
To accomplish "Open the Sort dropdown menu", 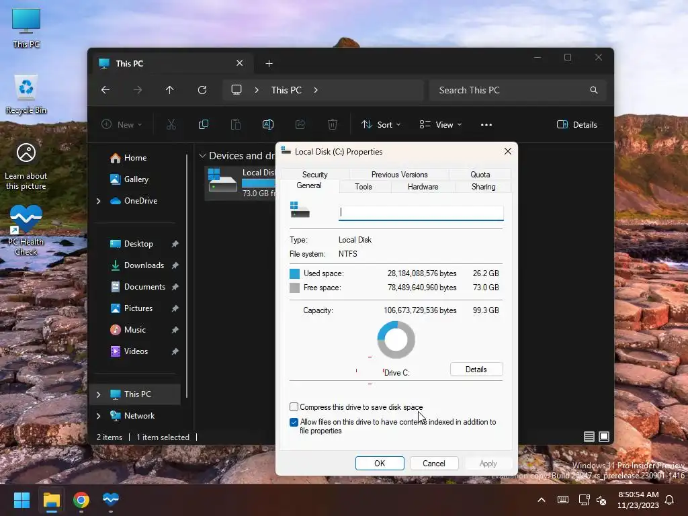I will [x=380, y=124].
